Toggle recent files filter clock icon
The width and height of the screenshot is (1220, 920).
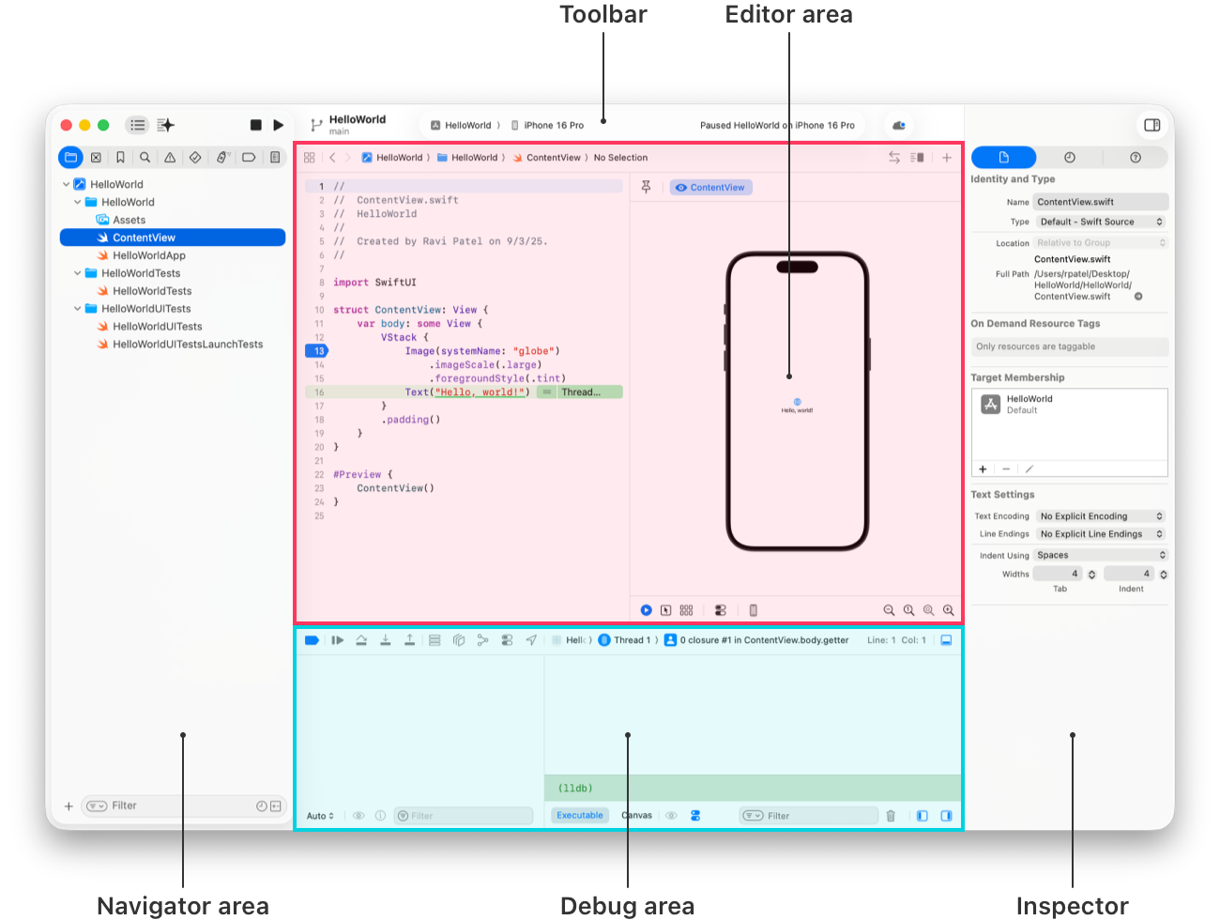[x=262, y=806]
